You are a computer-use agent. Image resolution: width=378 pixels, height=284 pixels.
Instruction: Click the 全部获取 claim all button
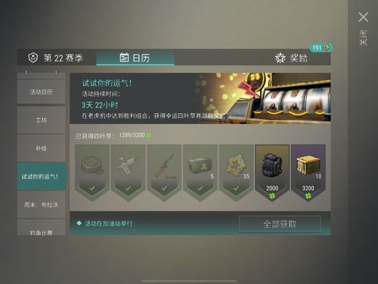[x=280, y=224]
